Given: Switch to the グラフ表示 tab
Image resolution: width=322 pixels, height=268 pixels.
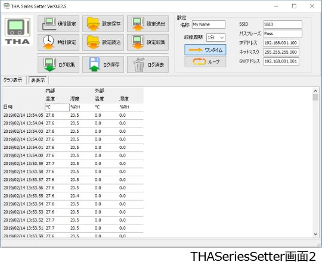Looking at the screenshot, I should [13, 80].
